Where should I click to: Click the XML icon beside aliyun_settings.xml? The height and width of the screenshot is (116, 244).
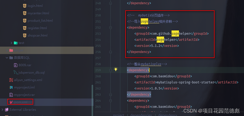point(11,80)
